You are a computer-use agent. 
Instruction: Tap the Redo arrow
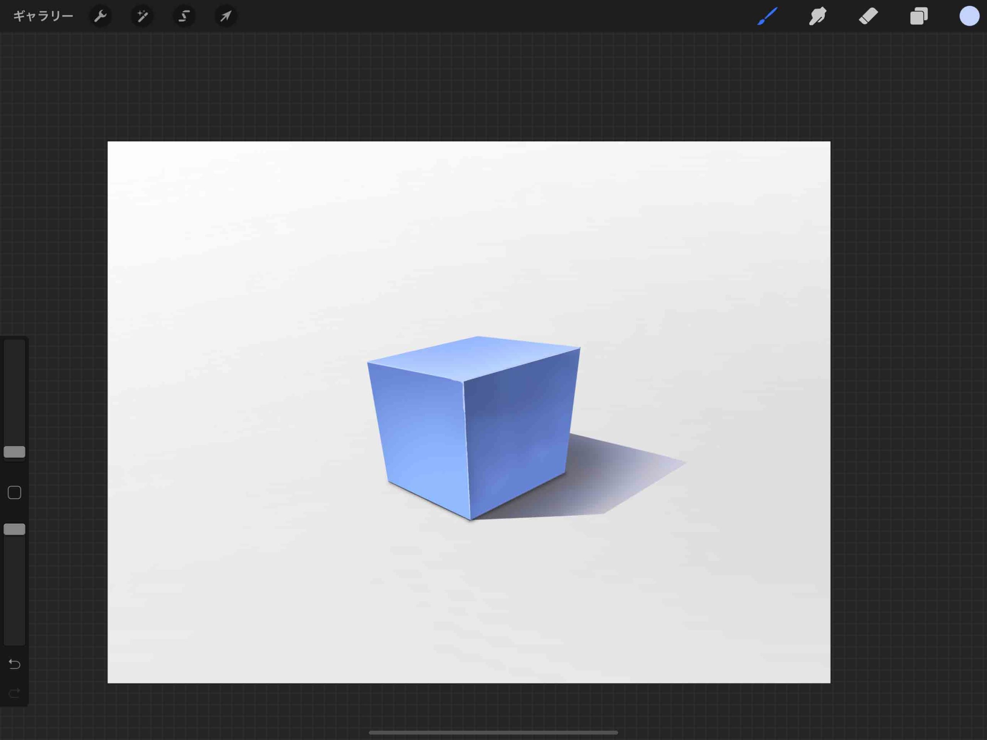(15, 693)
